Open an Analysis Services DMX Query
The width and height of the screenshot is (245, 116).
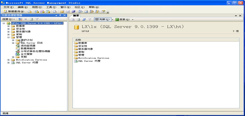coord(42,12)
